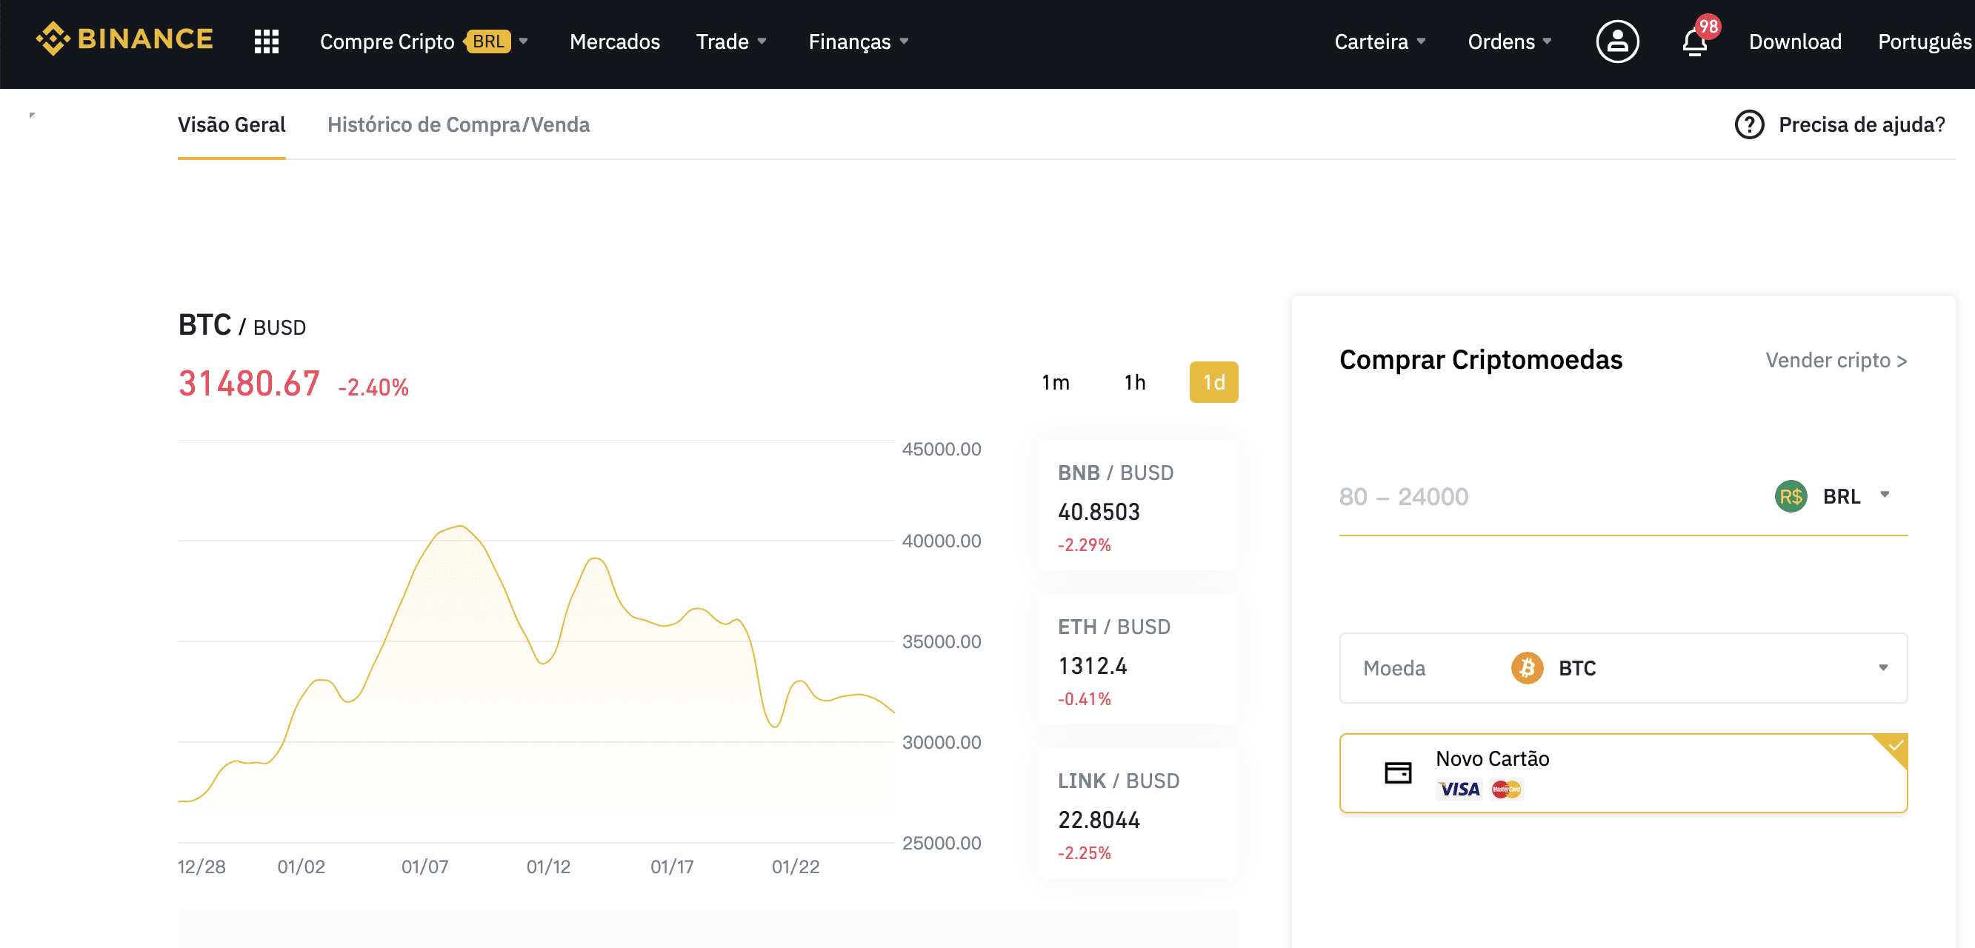Click Precisa de ajuda? link

tap(1861, 124)
